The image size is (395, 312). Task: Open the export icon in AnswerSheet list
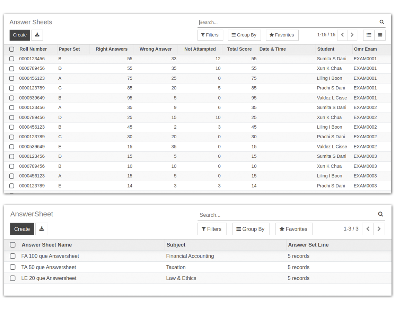tap(42, 229)
